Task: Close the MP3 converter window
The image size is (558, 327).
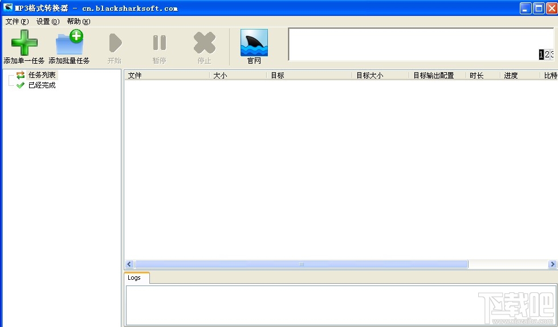Action: [x=552, y=8]
